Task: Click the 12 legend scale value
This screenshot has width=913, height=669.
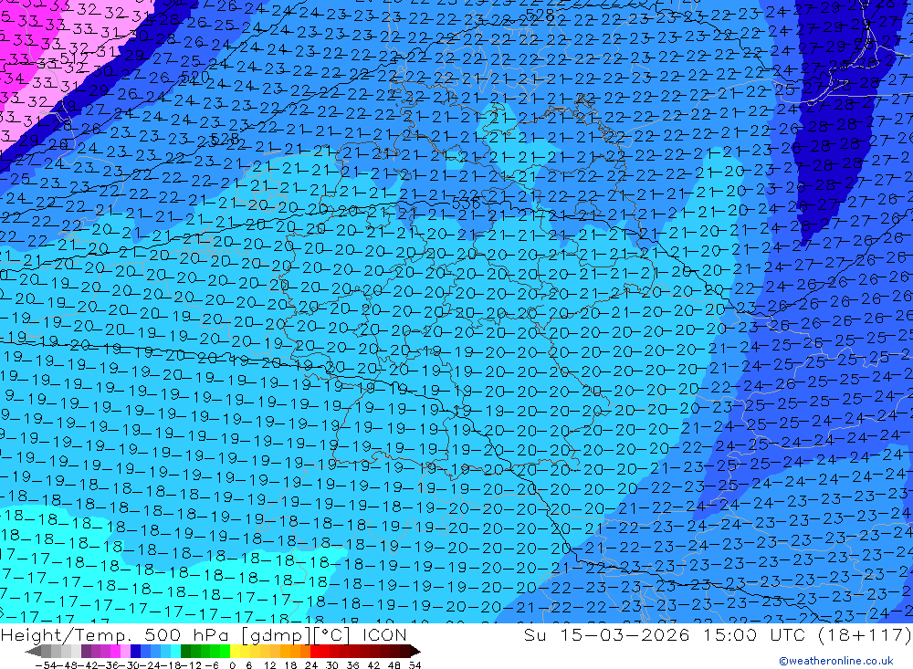Action: click(270, 665)
